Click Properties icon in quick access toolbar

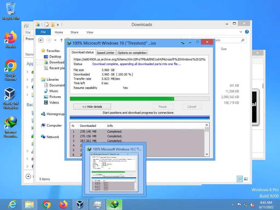point(47,24)
